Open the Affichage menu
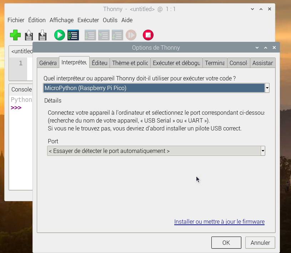Image resolution: width=291 pixels, height=253 pixels. pyautogui.click(x=61, y=20)
